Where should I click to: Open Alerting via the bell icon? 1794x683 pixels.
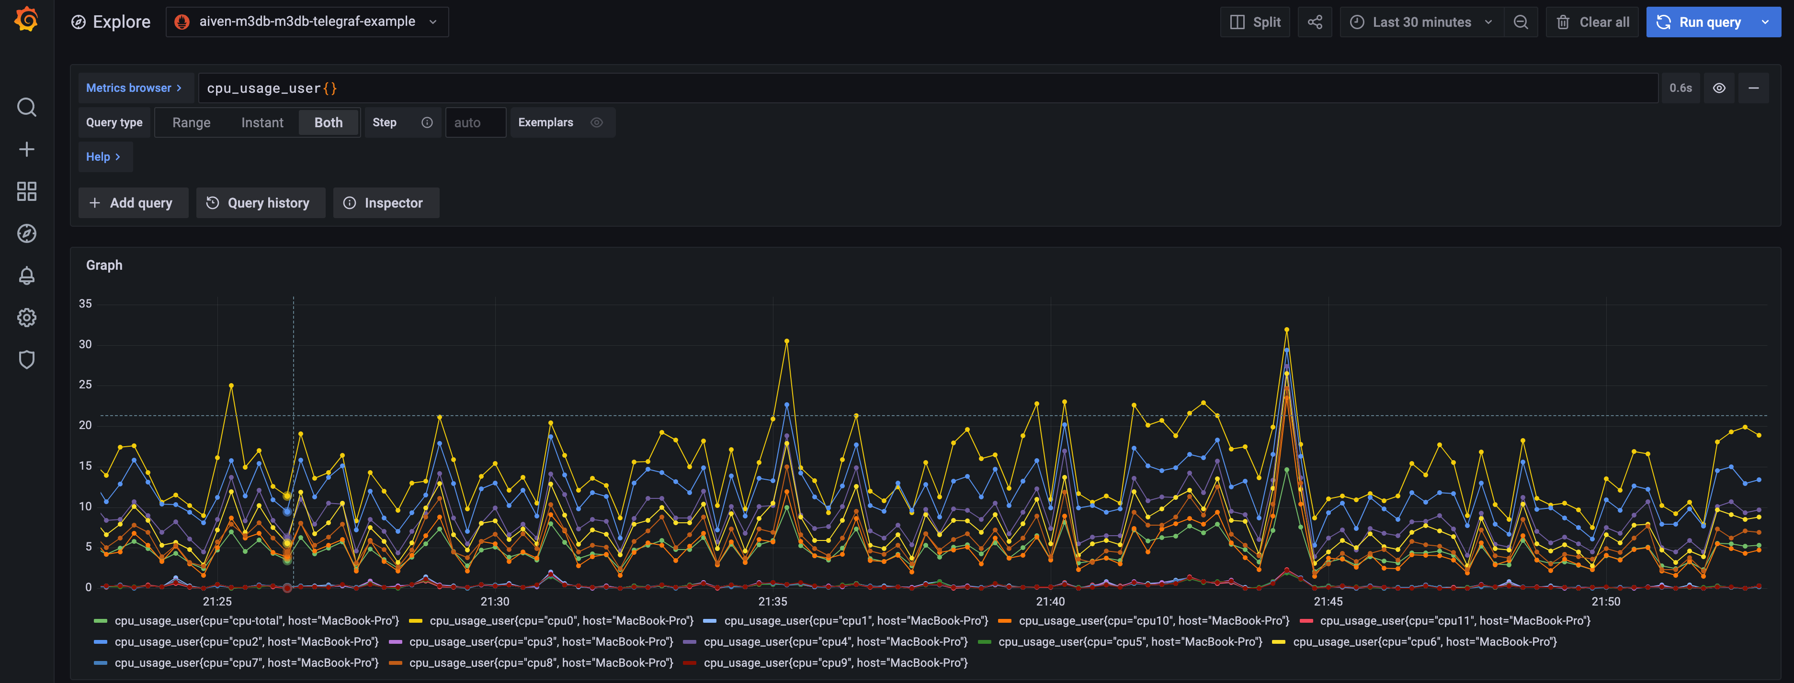coord(26,276)
